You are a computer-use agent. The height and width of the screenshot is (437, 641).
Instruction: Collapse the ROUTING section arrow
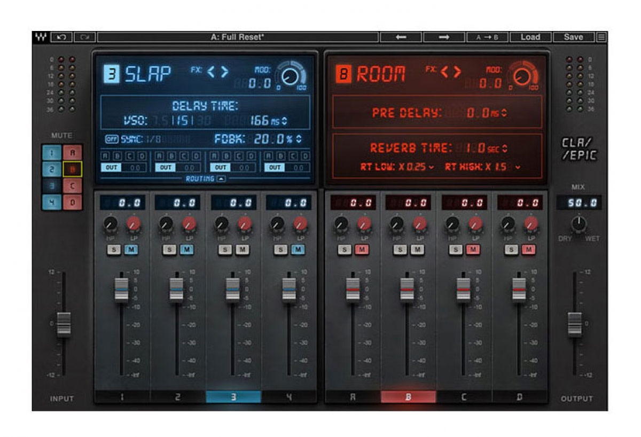coord(221,179)
